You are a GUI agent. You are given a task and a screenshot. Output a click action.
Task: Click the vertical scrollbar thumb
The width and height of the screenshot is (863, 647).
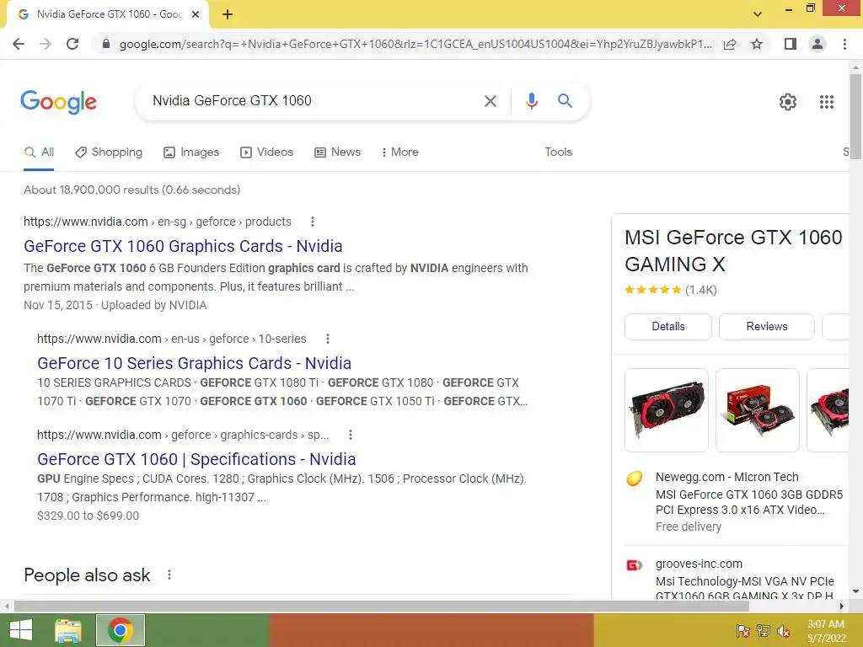tap(855, 116)
